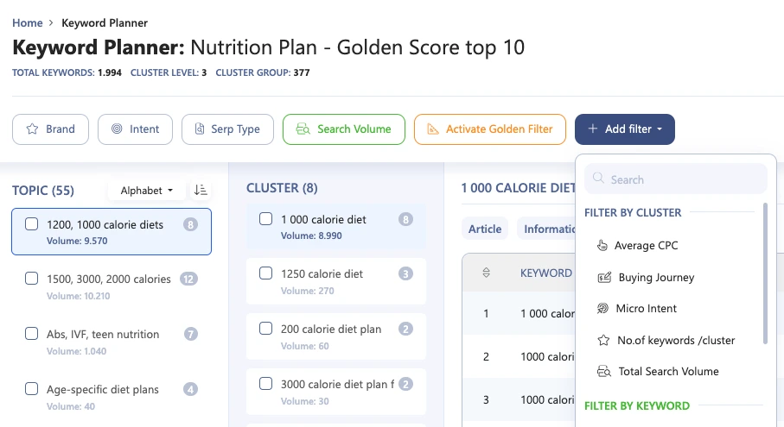Click the Article tag button
The height and width of the screenshot is (427, 784).
click(485, 229)
